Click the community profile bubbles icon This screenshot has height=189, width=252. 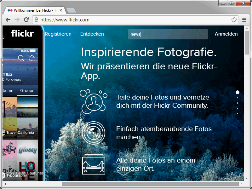coord(94,101)
